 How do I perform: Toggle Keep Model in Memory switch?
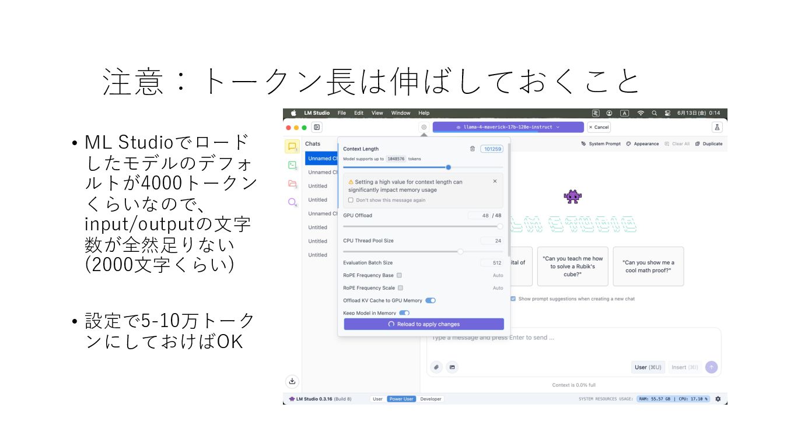tap(404, 313)
